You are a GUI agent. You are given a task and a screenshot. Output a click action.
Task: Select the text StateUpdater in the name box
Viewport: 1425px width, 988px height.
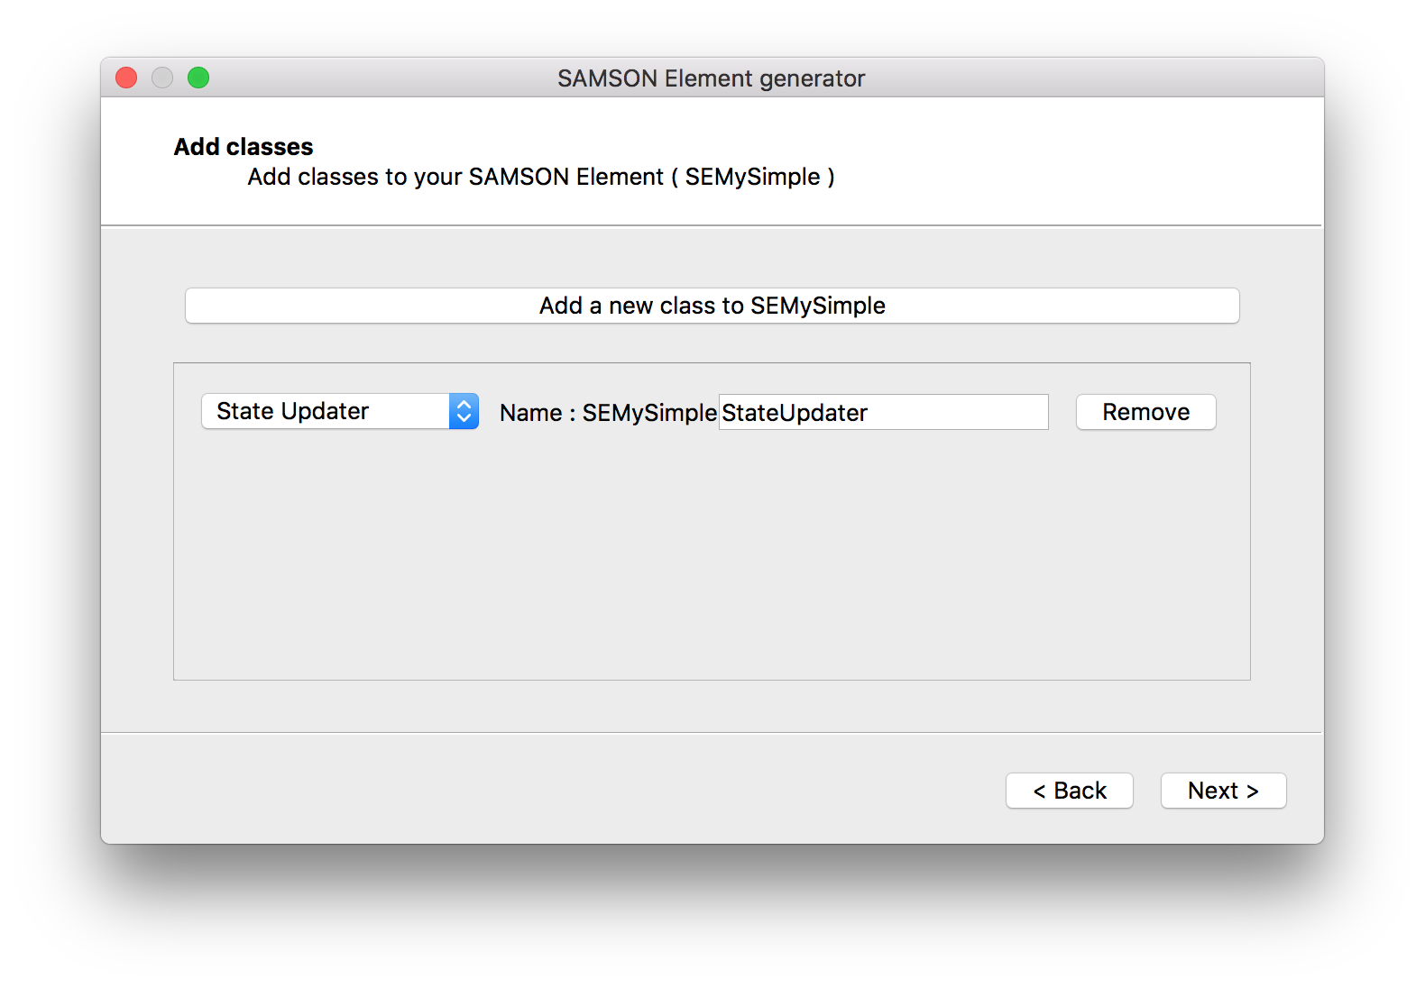[x=794, y=412]
